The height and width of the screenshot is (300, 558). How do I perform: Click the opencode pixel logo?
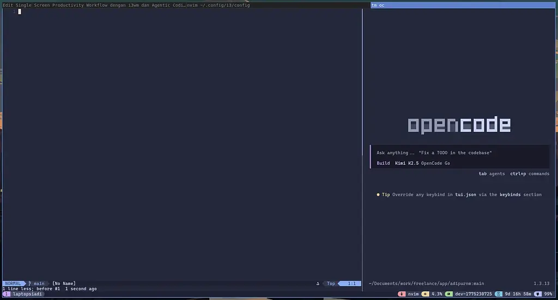(x=459, y=125)
